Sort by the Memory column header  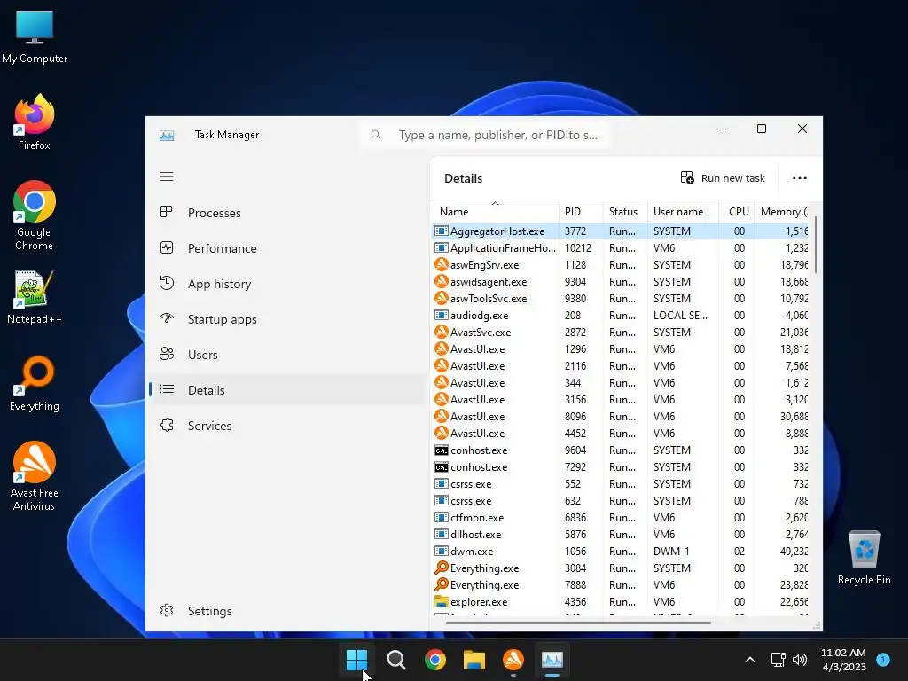point(782,211)
